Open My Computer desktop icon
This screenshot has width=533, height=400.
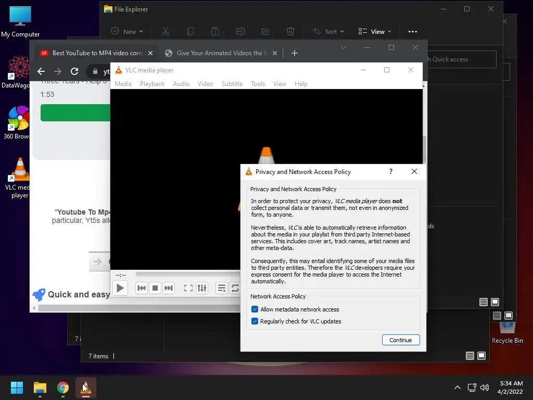click(20, 21)
